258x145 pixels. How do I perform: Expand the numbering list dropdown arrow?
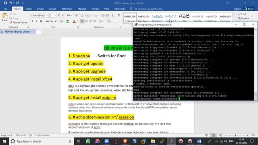92,15
